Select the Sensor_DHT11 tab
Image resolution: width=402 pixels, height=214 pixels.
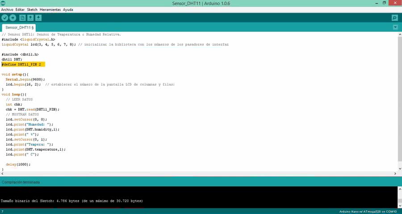(19, 27)
